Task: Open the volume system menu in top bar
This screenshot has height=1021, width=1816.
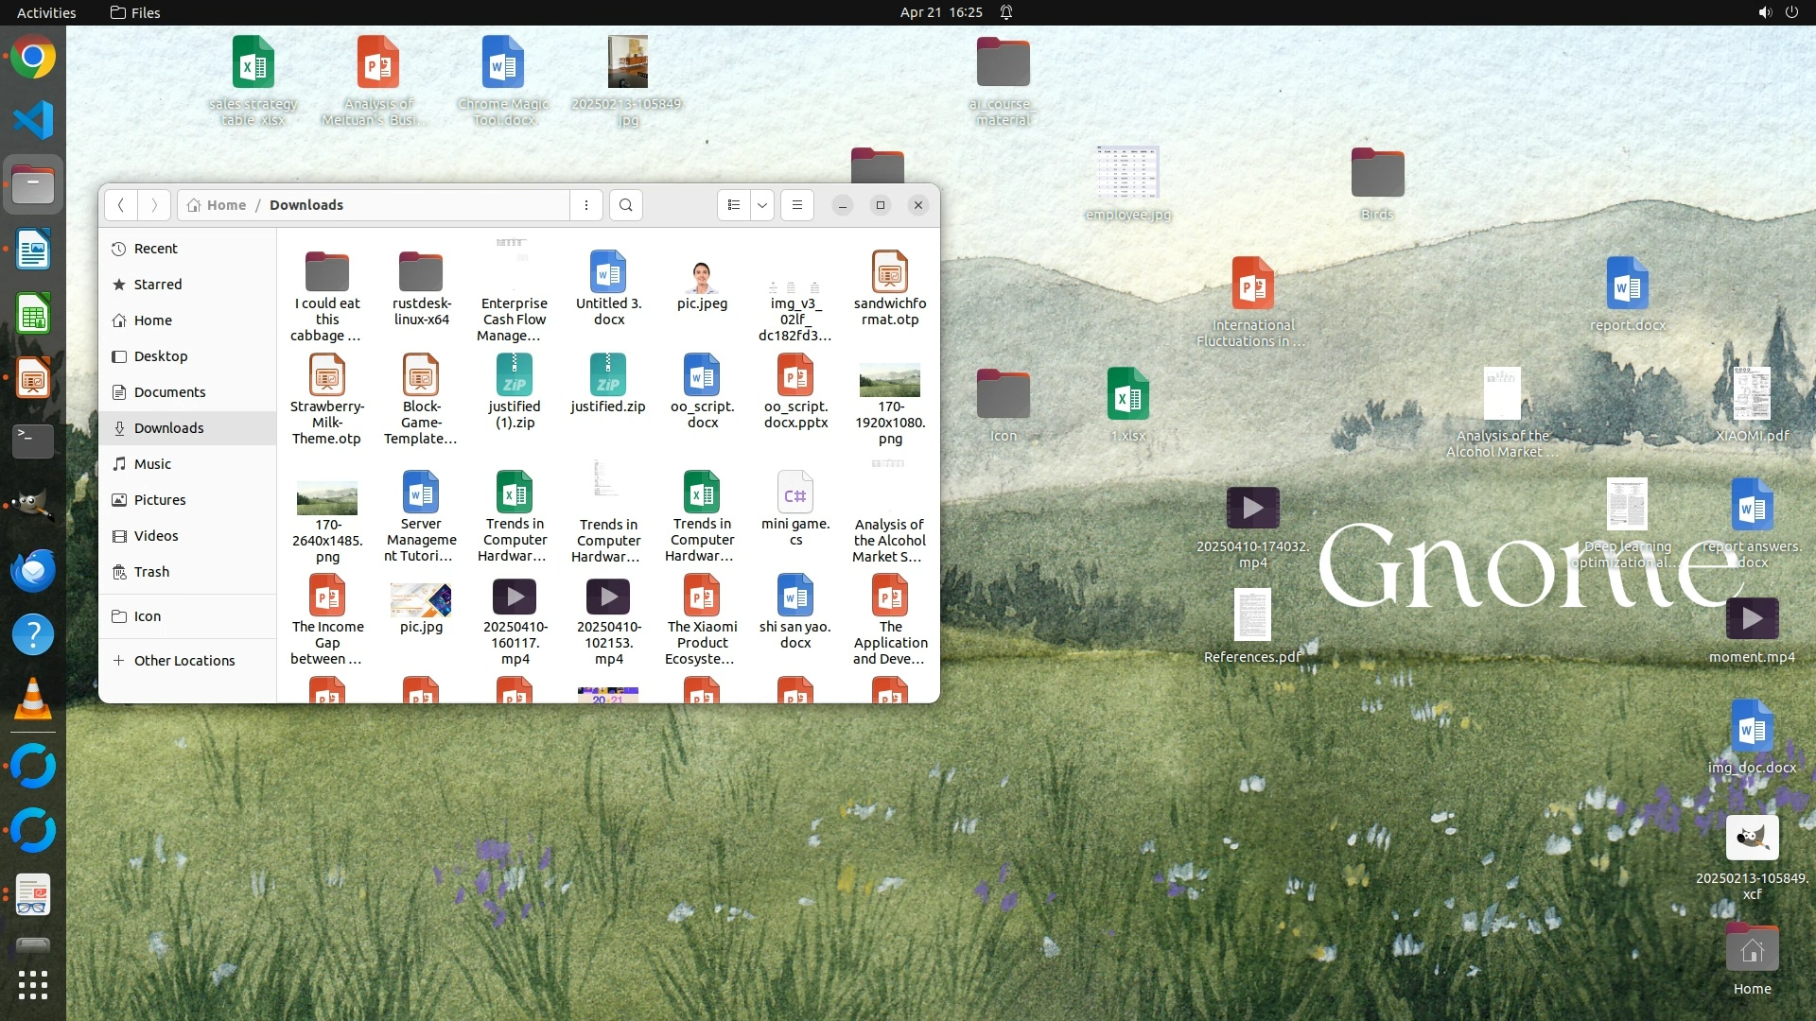Action: (x=1765, y=12)
